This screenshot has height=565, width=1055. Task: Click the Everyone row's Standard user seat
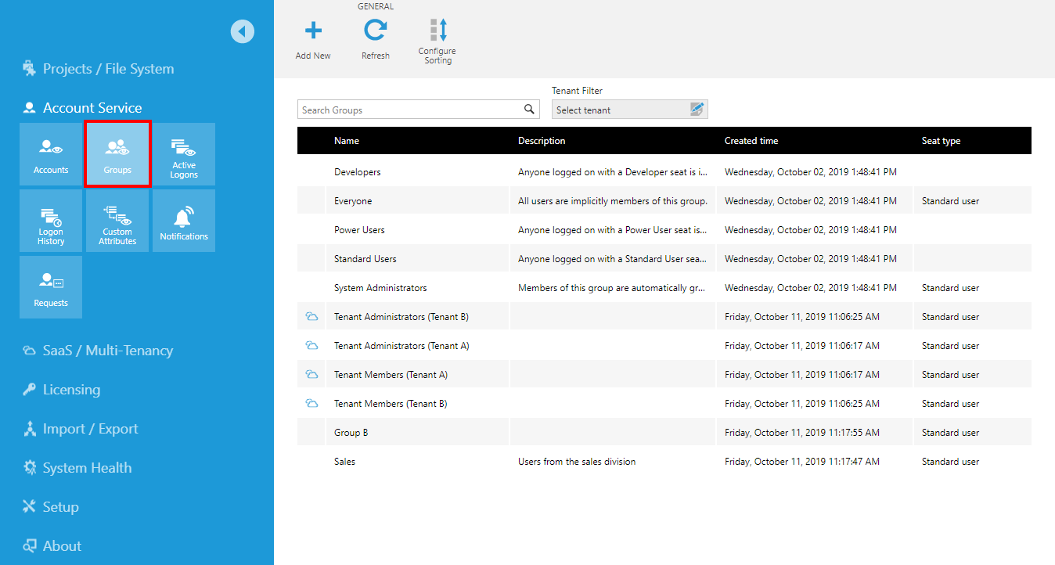point(950,201)
